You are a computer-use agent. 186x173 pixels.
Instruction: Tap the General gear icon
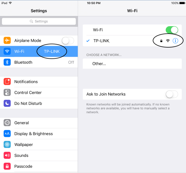click(7, 123)
